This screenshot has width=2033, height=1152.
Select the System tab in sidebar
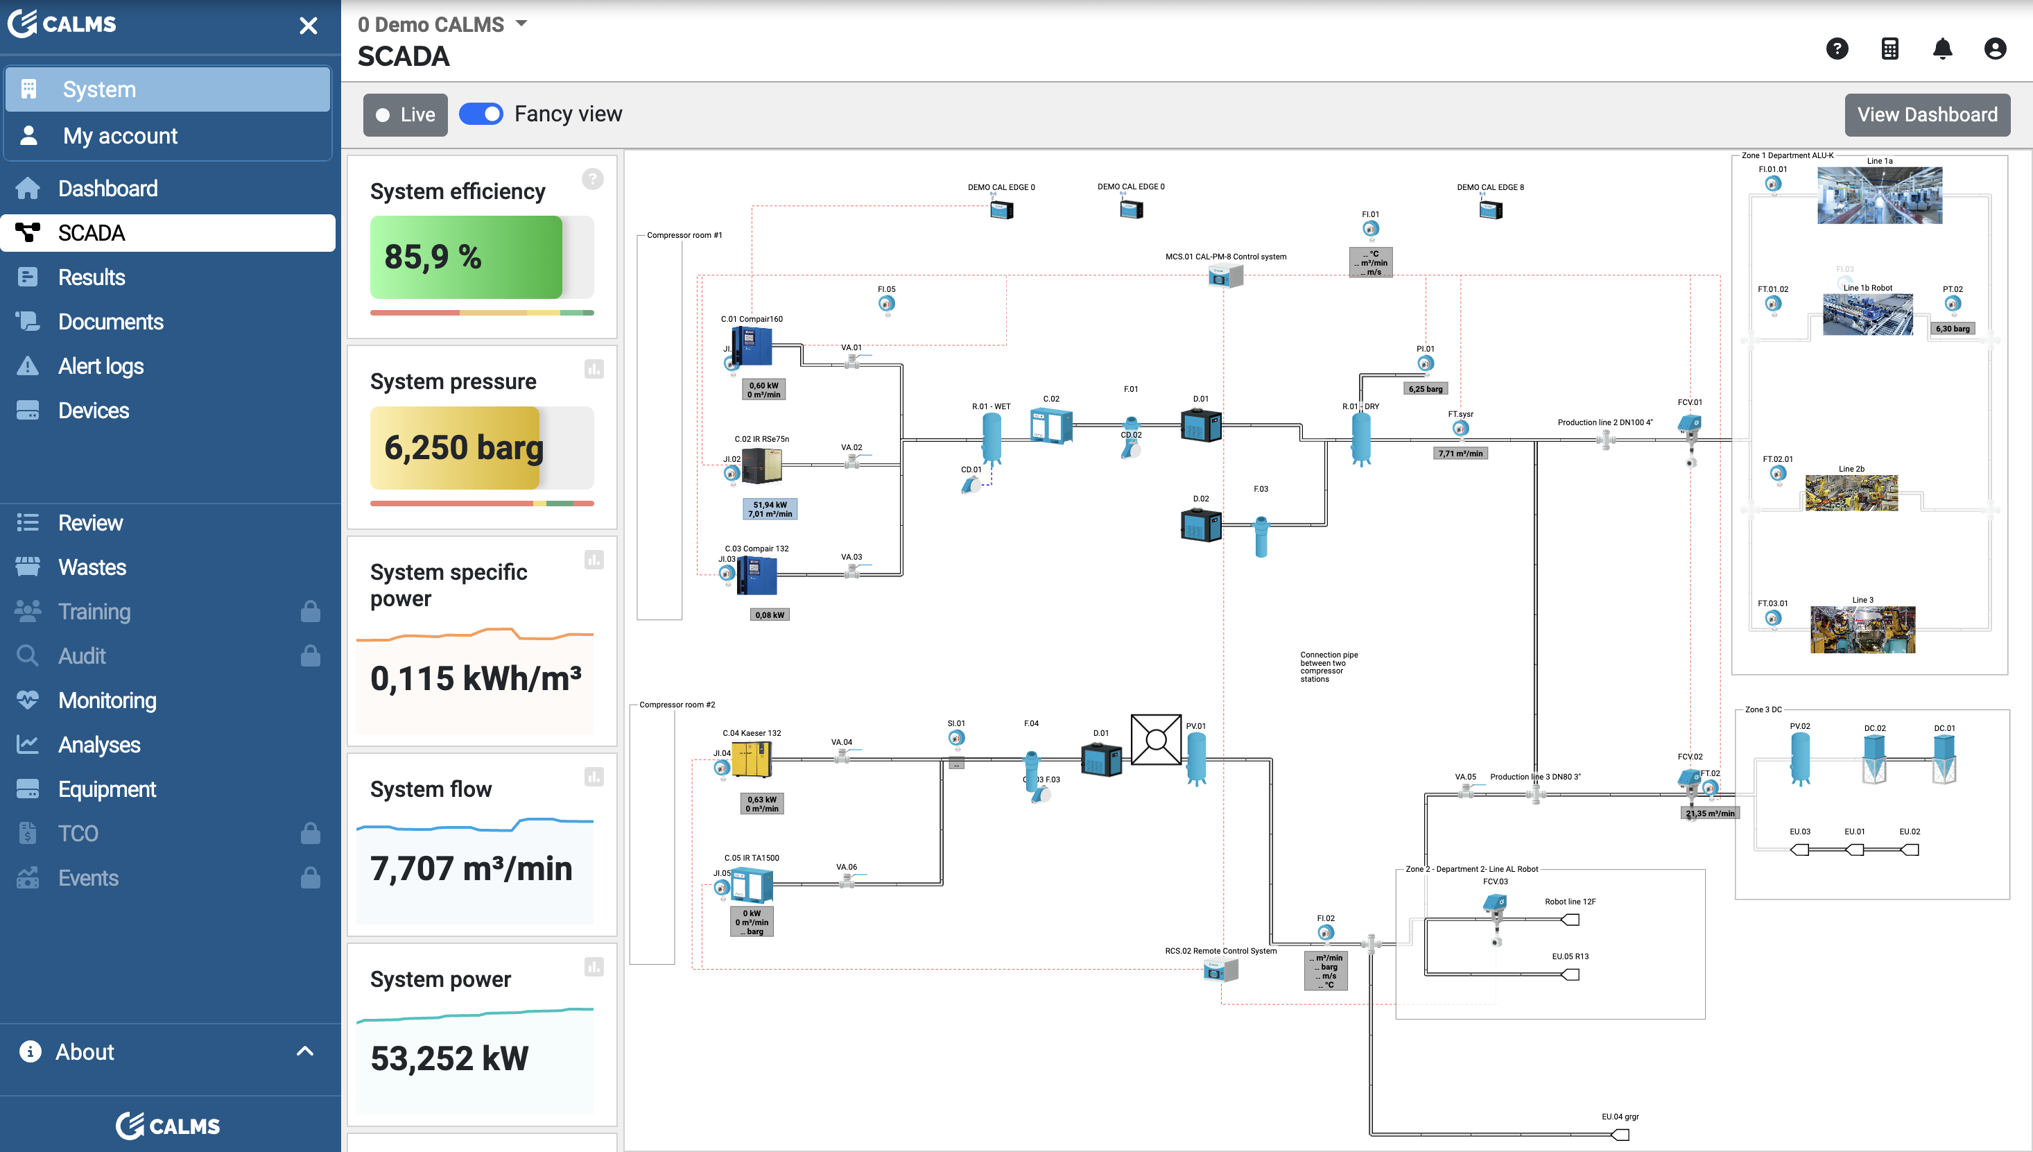[168, 89]
